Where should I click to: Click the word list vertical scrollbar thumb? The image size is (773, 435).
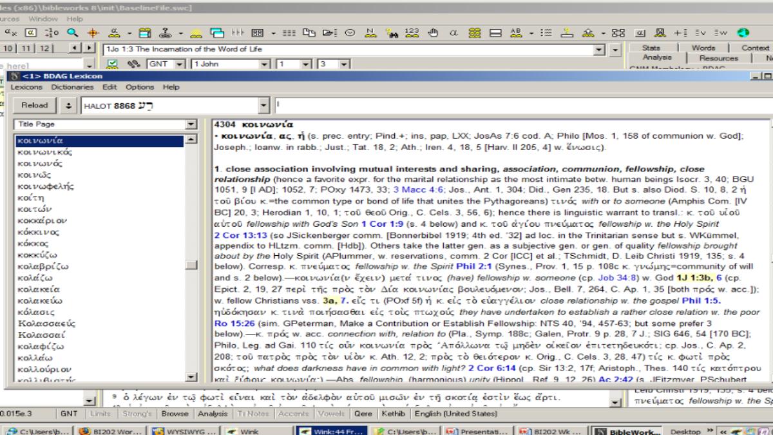[191, 265]
